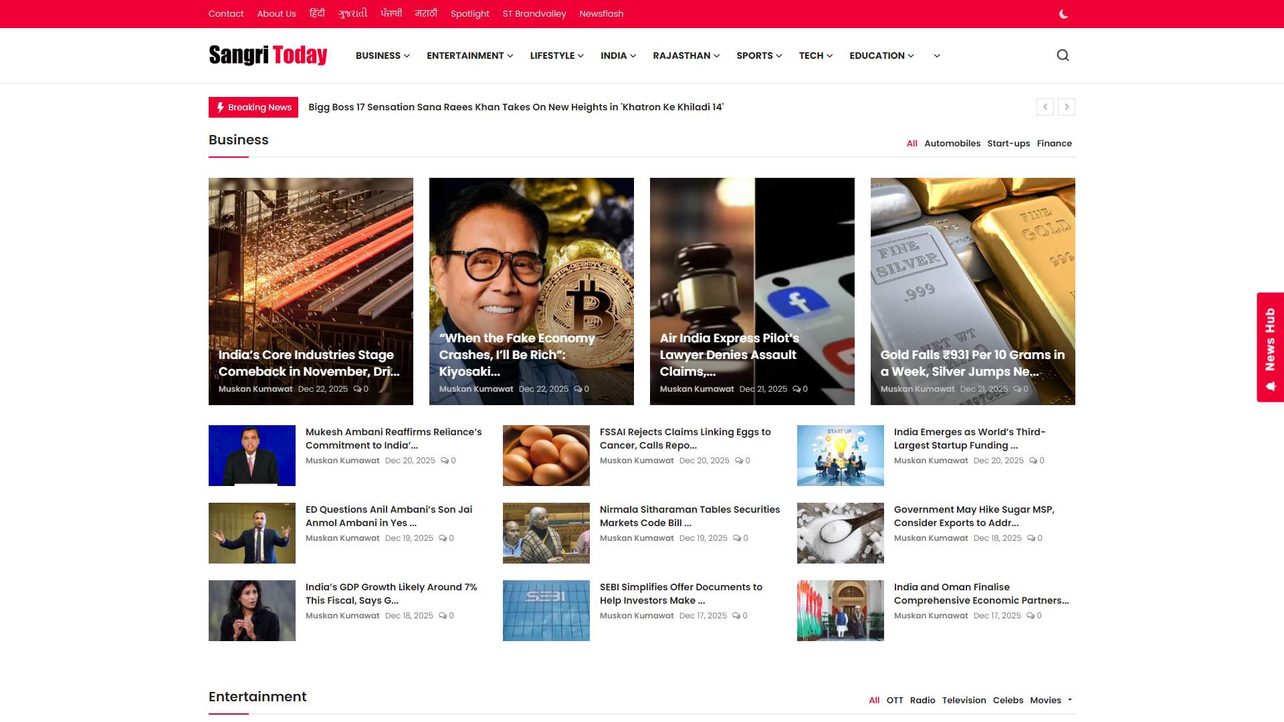Click comment icon on Core Industries article

(357, 389)
